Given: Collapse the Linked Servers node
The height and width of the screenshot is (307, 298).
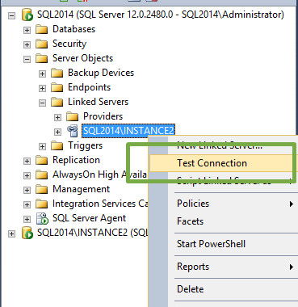Looking at the screenshot, I should click(42, 103).
